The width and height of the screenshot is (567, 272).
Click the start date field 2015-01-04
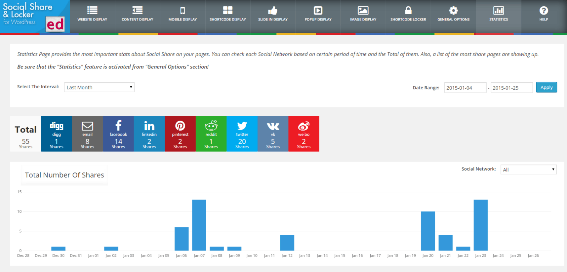click(465, 88)
